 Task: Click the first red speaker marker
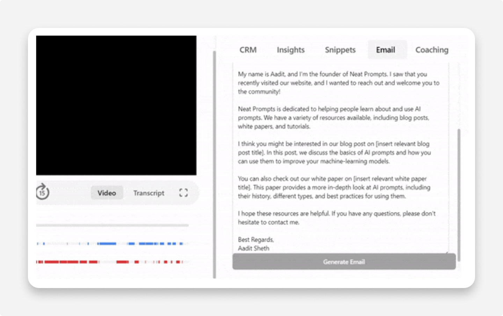(37, 261)
